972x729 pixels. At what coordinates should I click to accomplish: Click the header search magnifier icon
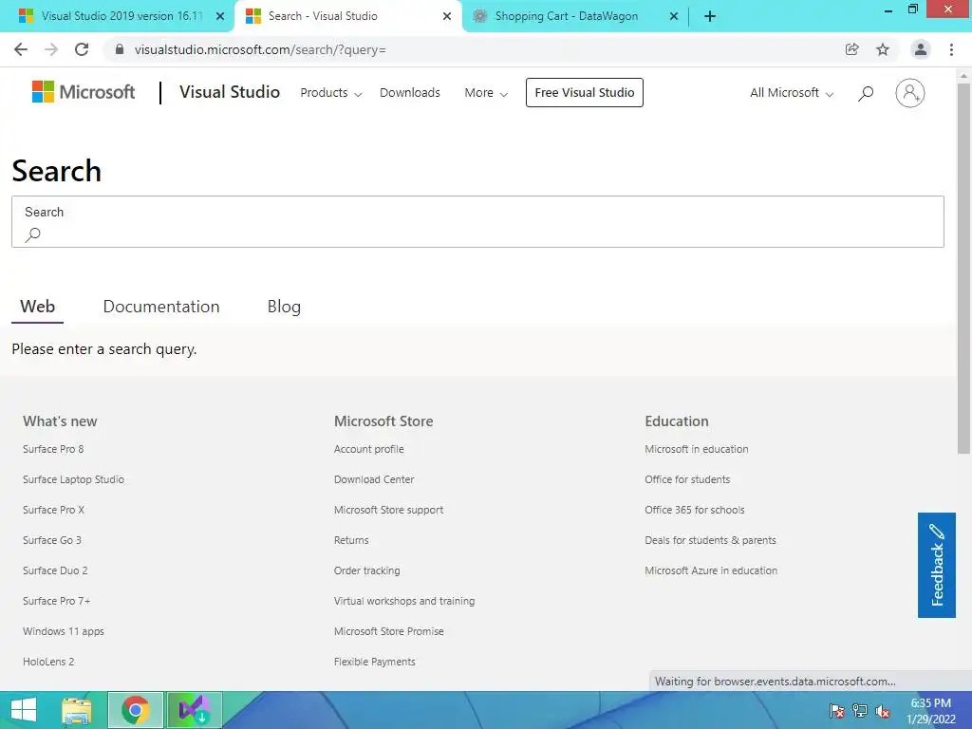(866, 93)
